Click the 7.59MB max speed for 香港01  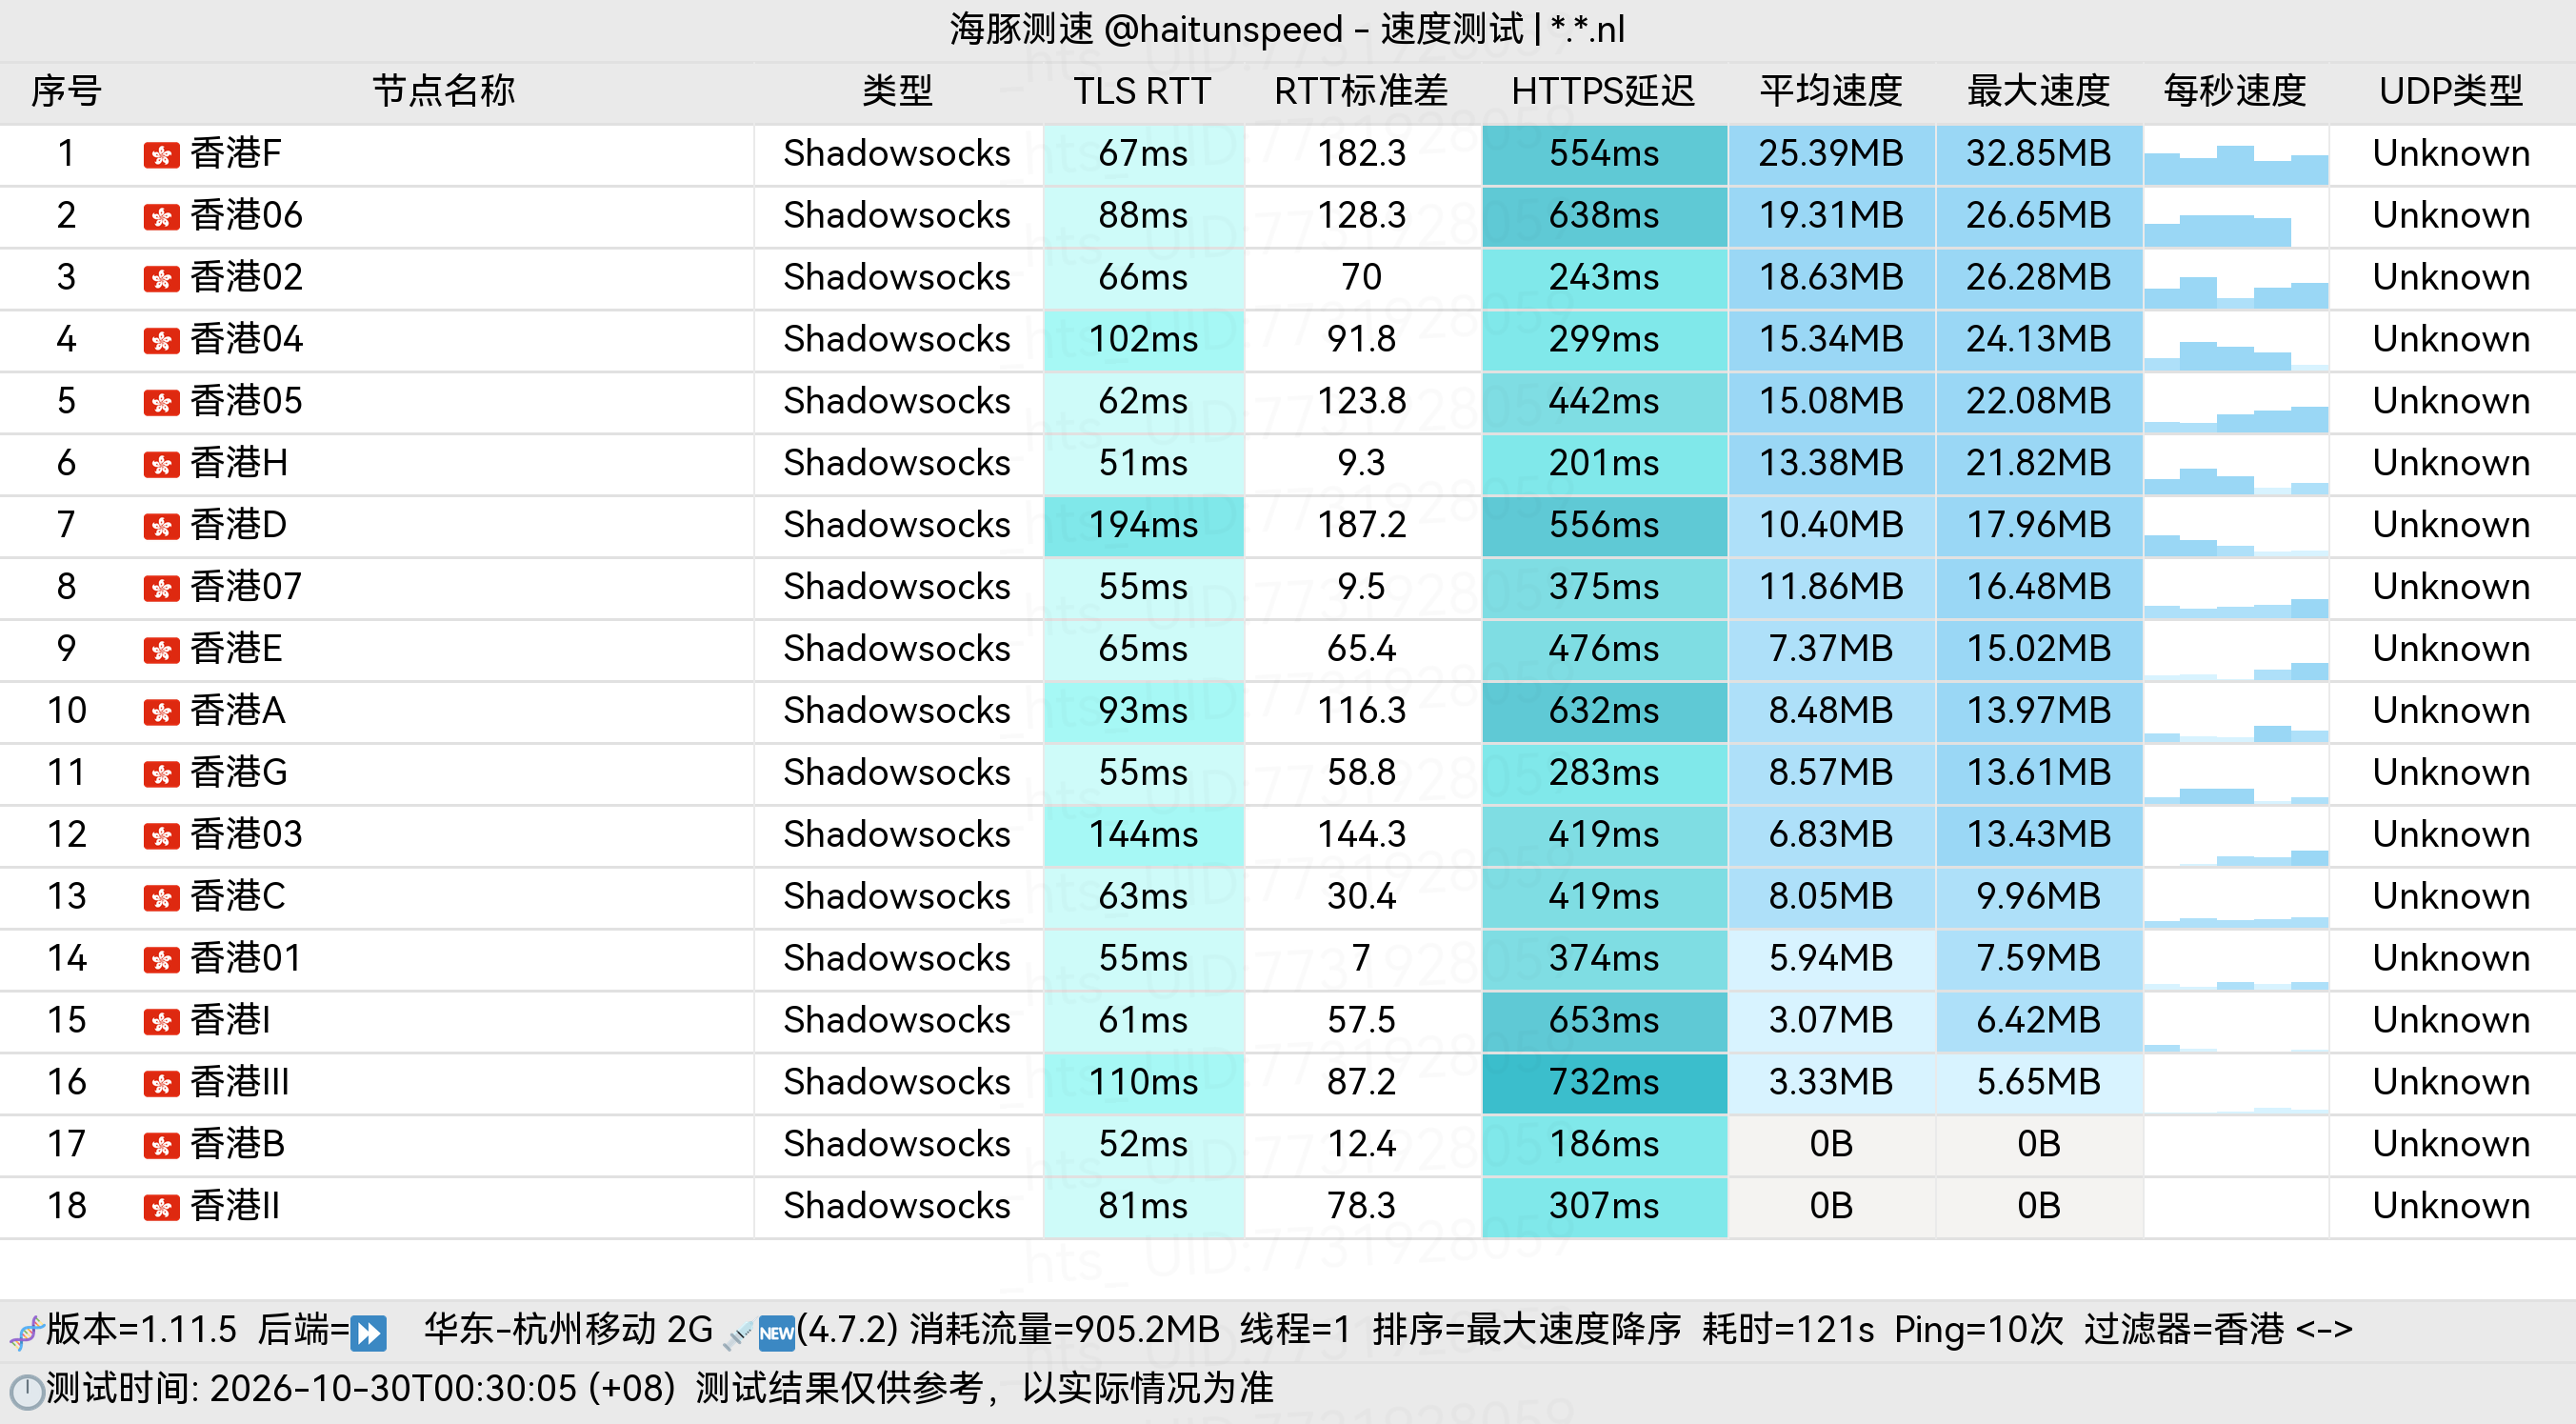pyautogui.click(x=2038, y=958)
